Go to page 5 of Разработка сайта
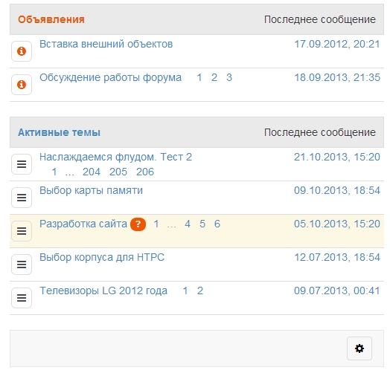Viewport: 390px width, 370px height. click(202, 224)
